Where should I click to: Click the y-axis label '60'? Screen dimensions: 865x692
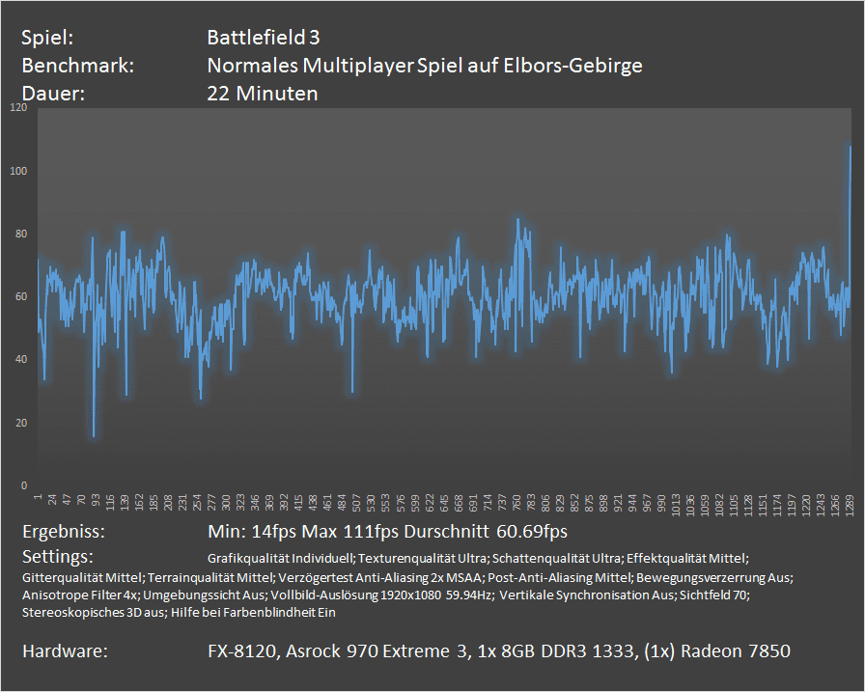(21, 296)
